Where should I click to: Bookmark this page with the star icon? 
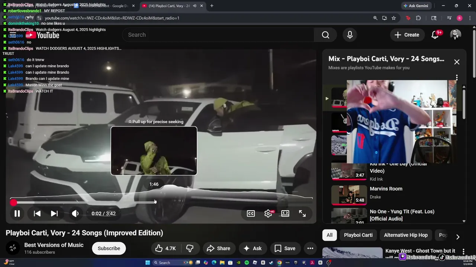pos(393,18)
